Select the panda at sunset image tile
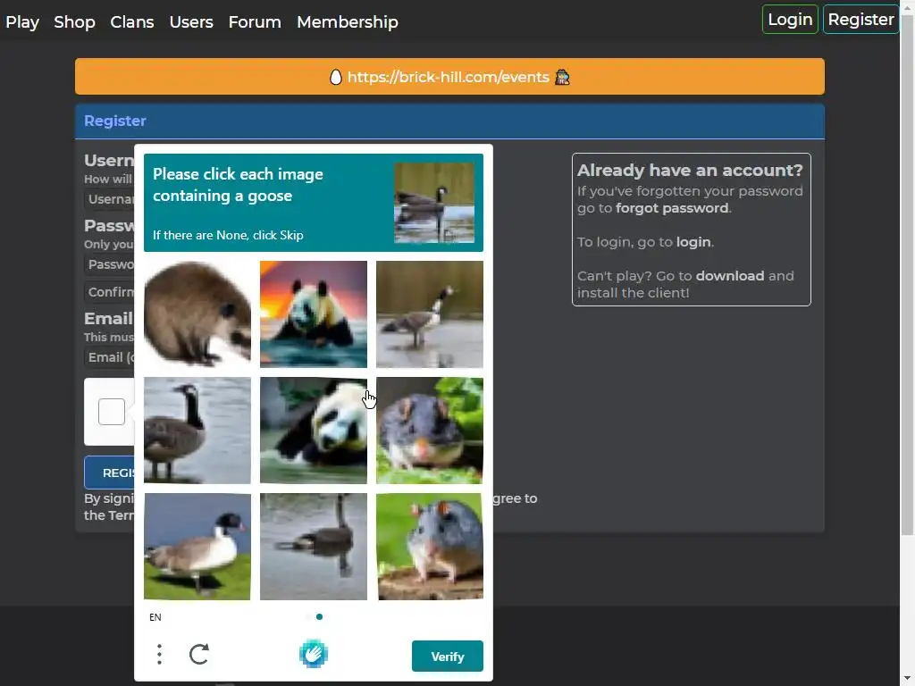 [x=314, y=314]
